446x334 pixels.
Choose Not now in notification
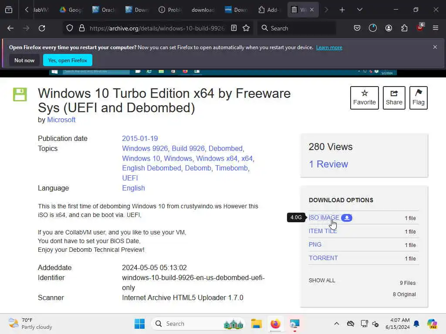pos(24,60)
